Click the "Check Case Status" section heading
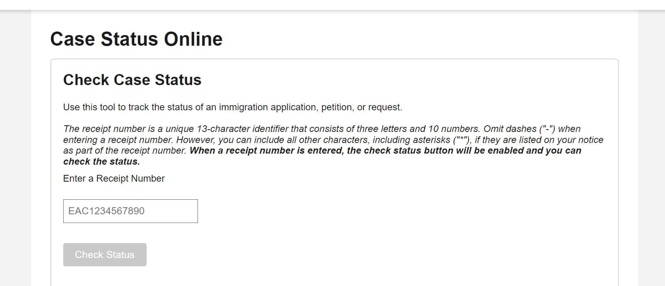The image size is (665, 286). [132, 80]
